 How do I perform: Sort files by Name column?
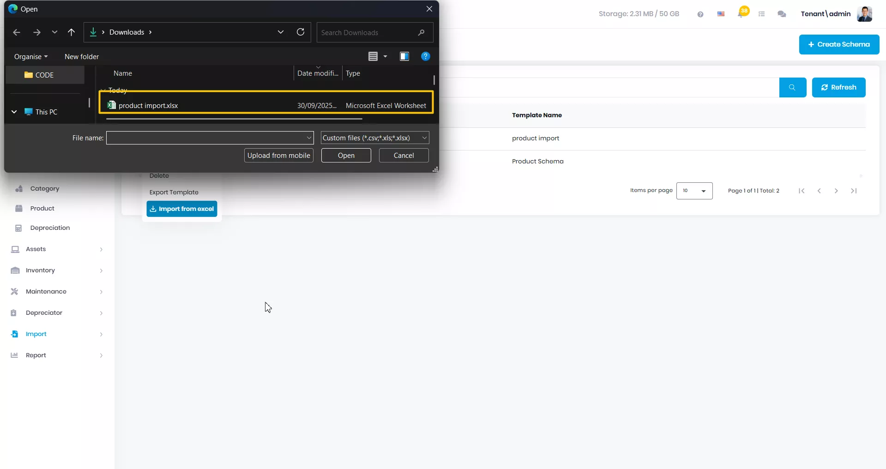pos(123,73)
